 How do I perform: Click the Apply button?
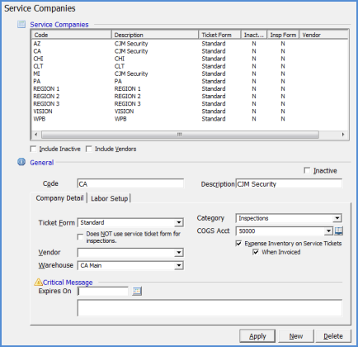pyautogui.click(x=257, y=336)
